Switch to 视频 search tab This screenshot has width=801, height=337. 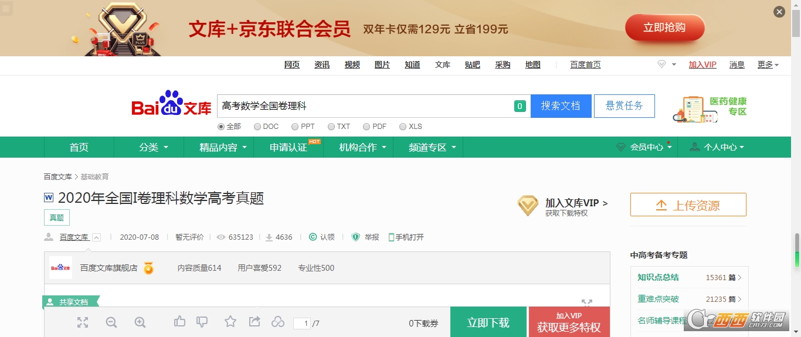click(x=352, y=65)
